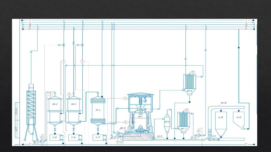Screen dimensions: 271x152
Task: Select the Б-18 bunker label
Action: pyautogui.click(x=220, y=117)
